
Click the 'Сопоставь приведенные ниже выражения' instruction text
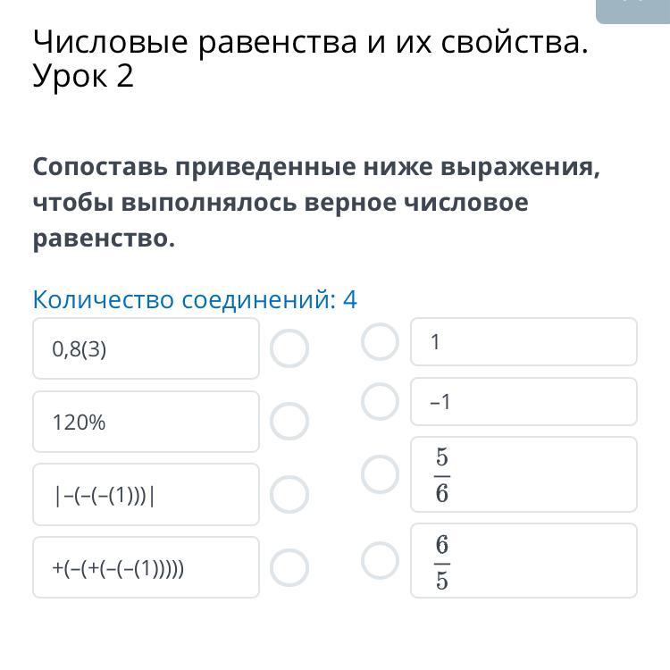(x=316, y=167)
